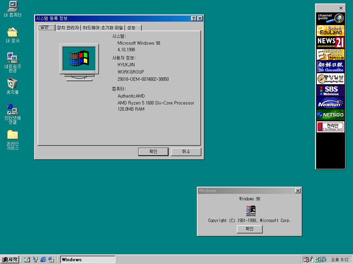Open the NETSGO channel

coord(331,115)
